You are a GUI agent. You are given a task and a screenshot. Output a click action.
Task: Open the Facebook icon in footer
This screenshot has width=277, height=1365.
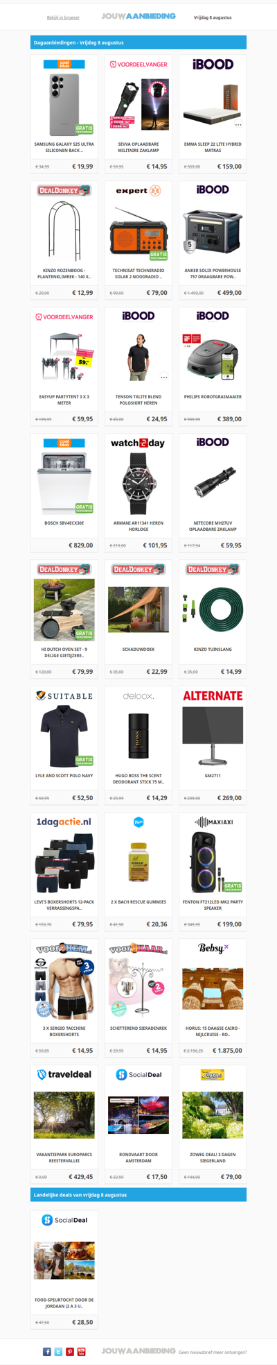pyautogui.click(x=47, y=1351)
